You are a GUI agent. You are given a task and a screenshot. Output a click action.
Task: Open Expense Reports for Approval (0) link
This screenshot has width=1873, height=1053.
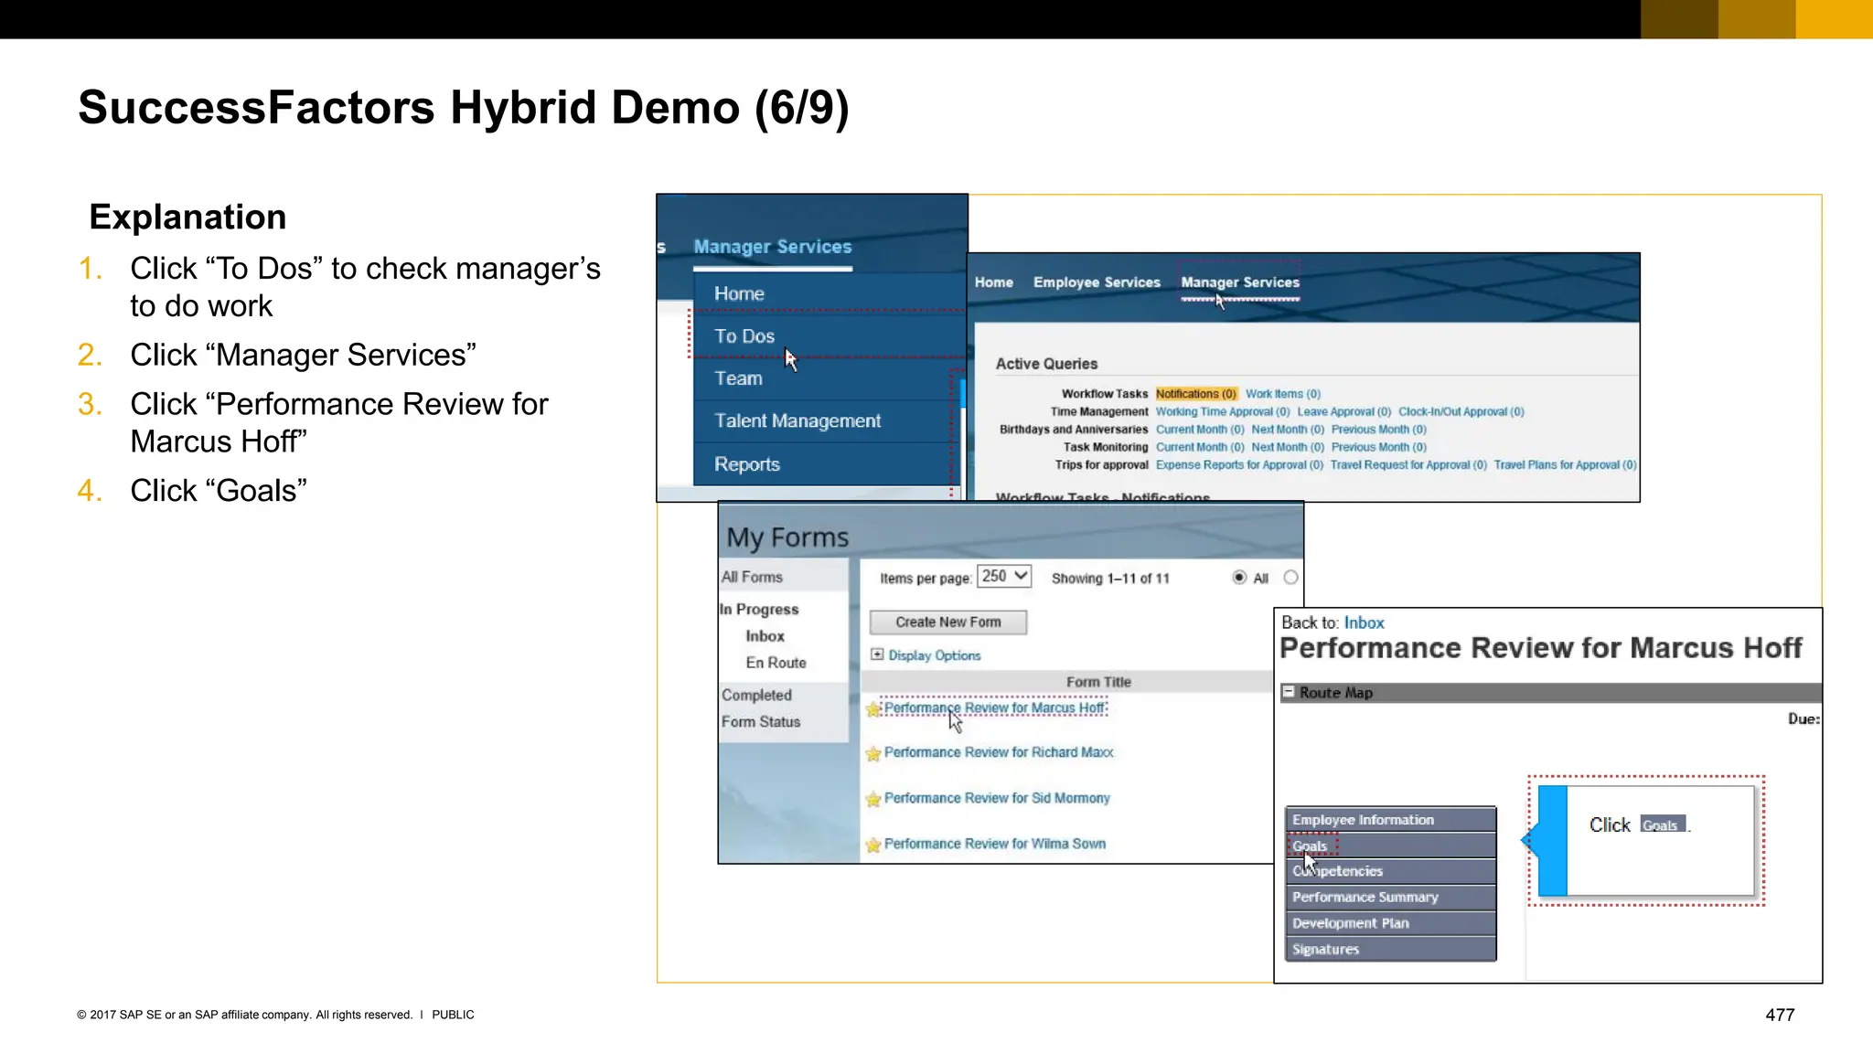[1239, 465]
